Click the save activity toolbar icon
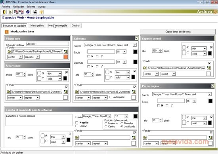218x154 pixels. [x=16, y=12]
